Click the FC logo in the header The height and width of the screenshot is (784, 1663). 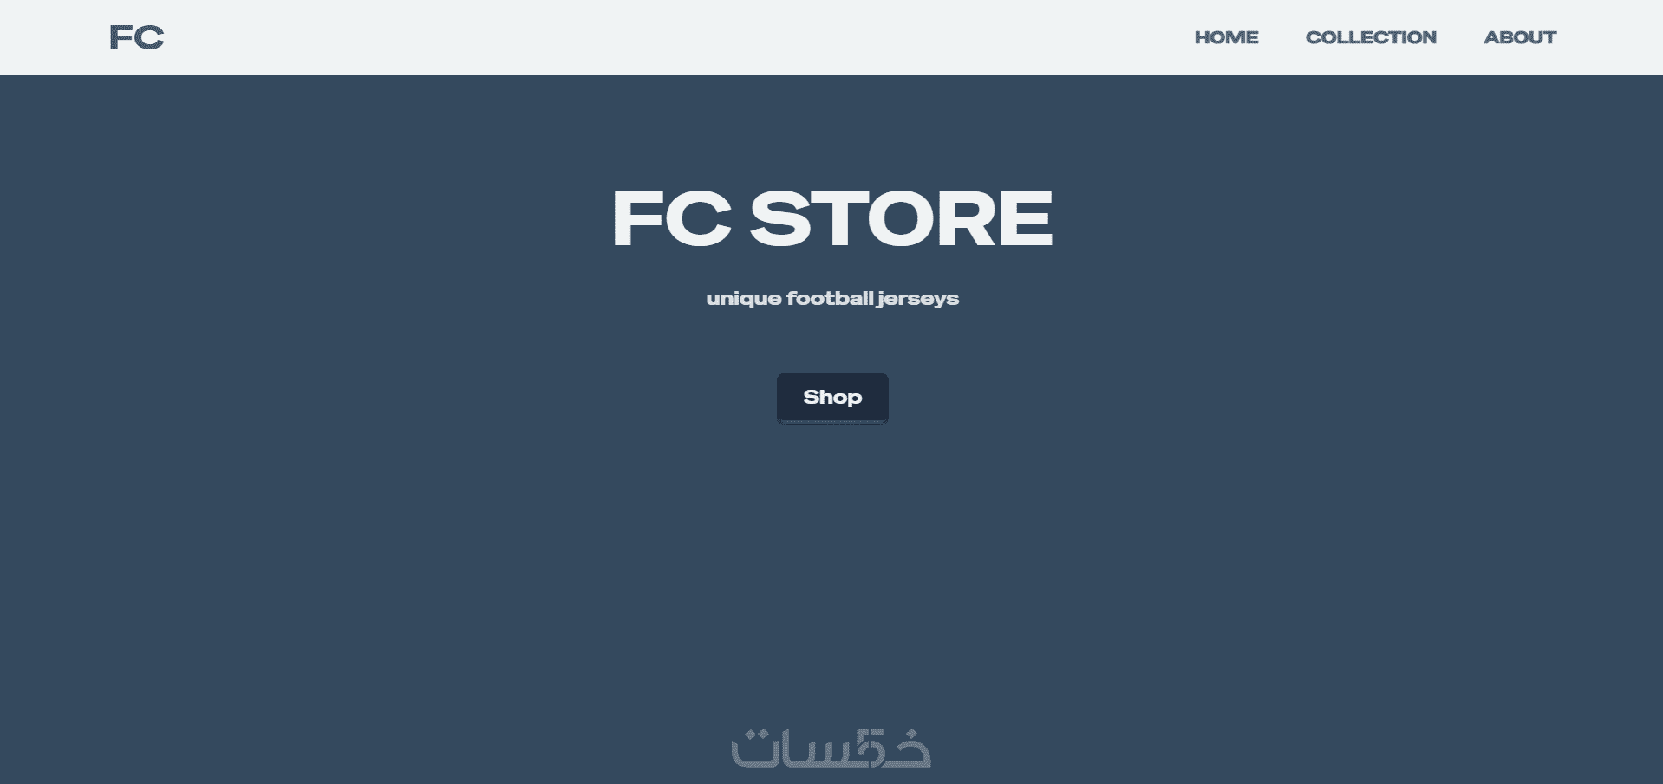coord(136,37)
